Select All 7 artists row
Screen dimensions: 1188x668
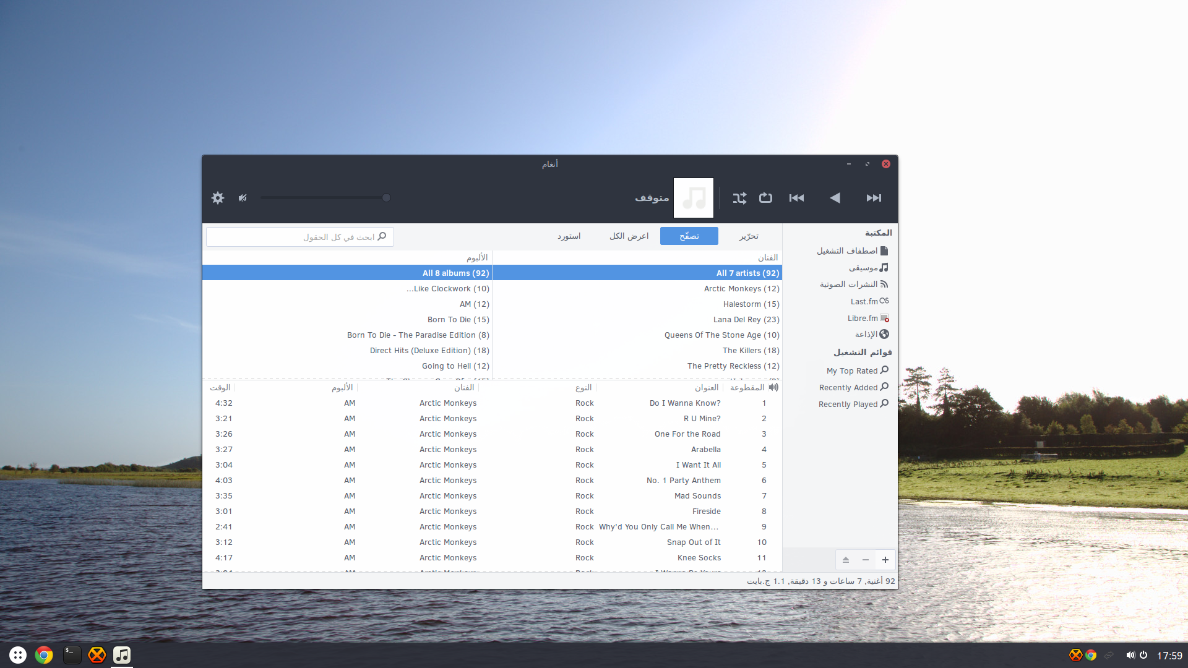coord(637,273)
